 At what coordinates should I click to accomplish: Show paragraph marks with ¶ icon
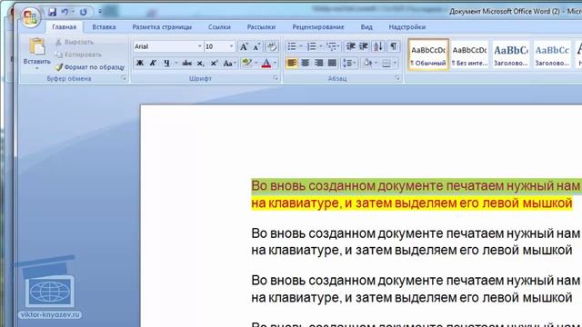click(393, 46)
